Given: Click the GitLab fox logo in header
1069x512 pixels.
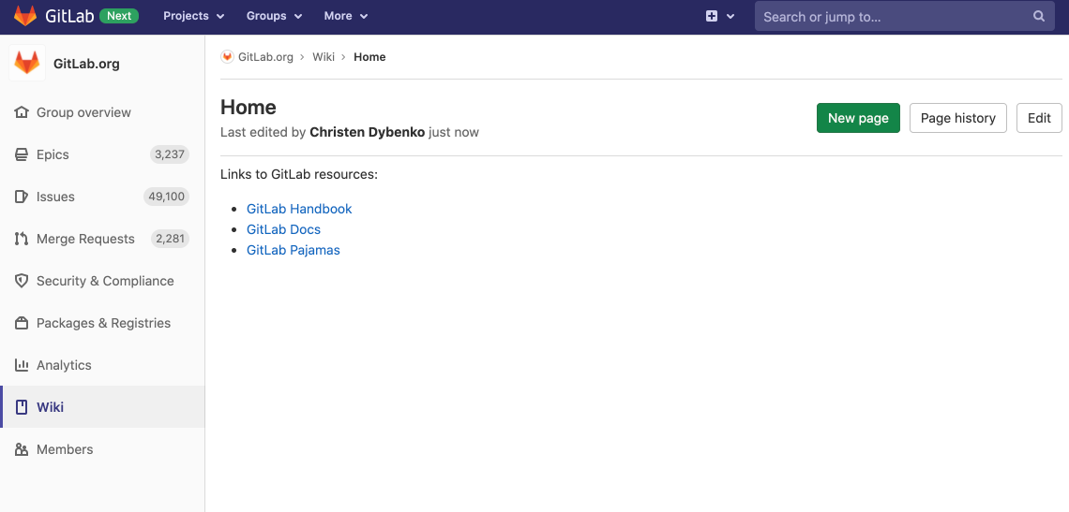Looking at the screenshot, I should coord(25,16).
